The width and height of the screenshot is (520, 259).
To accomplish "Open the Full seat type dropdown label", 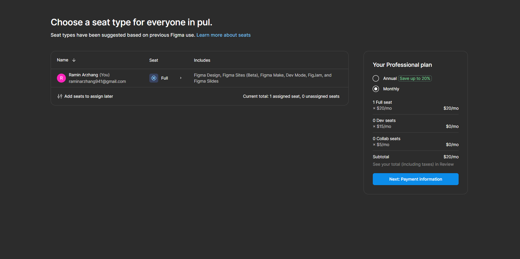I will tap(164, 78).
